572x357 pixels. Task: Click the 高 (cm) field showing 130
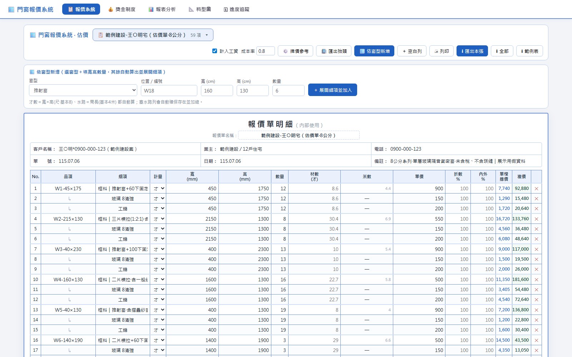point(253,91)
